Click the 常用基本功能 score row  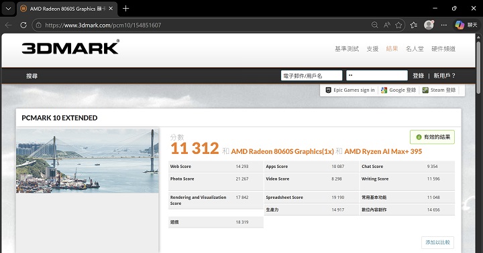(x=407, y=197)
